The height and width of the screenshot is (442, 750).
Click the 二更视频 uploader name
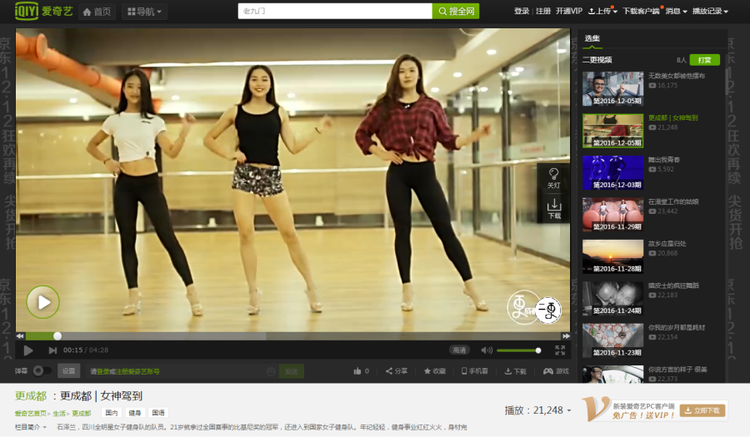click(x=597, y=60)
